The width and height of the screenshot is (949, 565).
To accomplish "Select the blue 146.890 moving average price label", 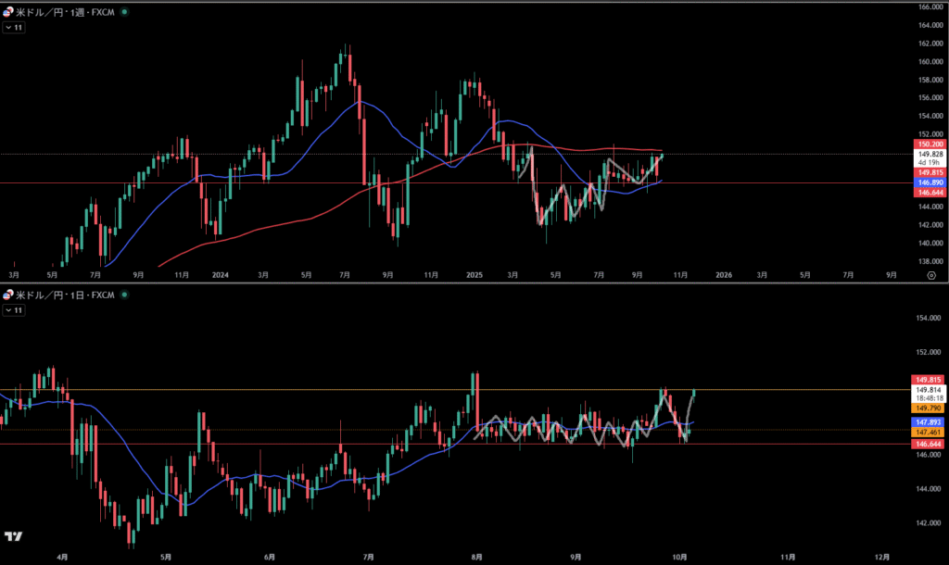I will coord(929,183).
